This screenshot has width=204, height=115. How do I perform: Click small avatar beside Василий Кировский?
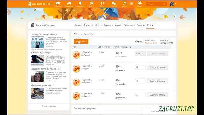pos(33,25)
